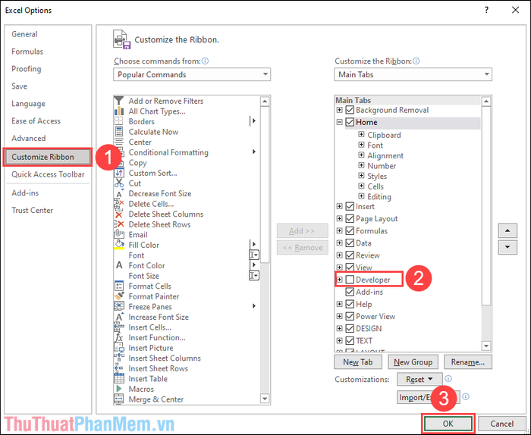The width and height of the screenshot is (531, 435).
Task: Click the Macros play icon
Action: pyautogui.click(x=119, y=389)
